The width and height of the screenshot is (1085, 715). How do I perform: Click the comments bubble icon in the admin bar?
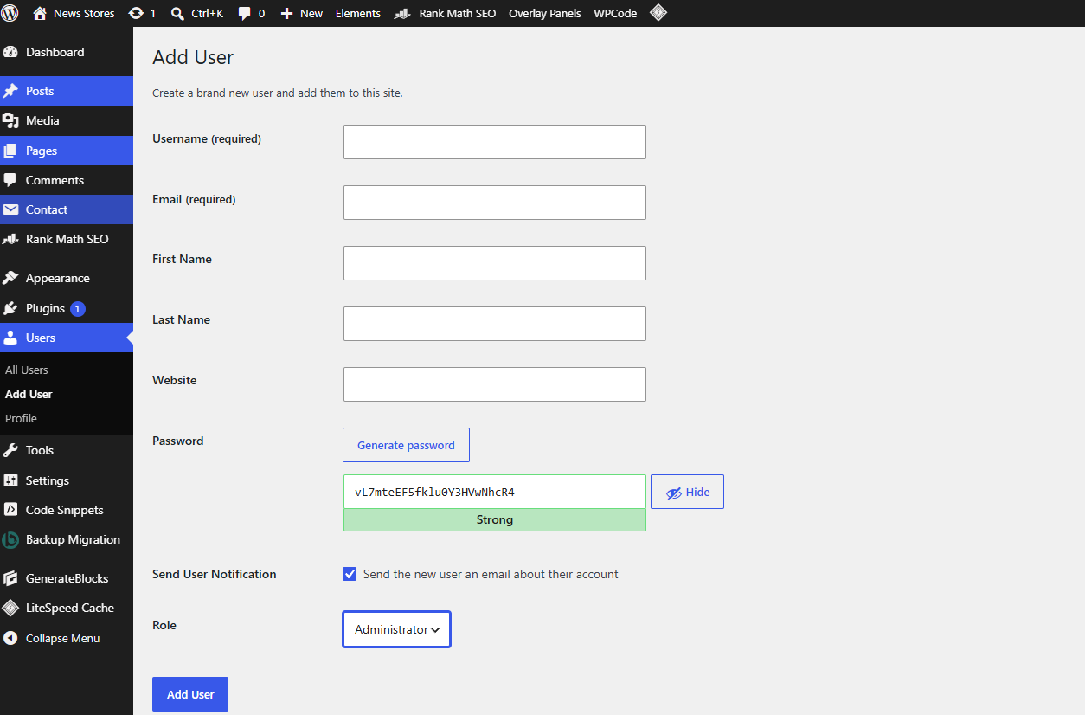tap(245, 14)
